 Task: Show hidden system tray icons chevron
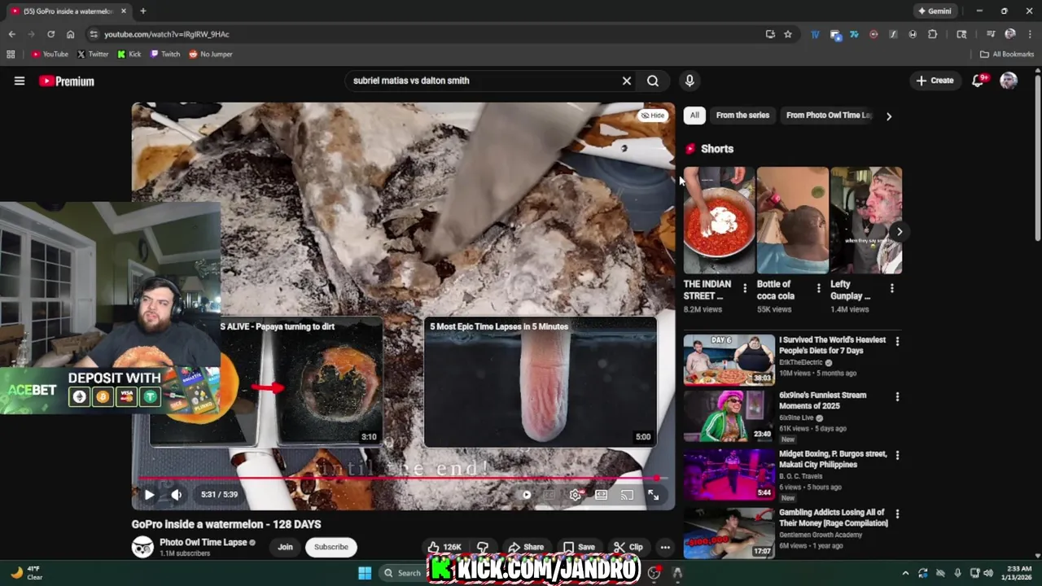pos(905,573)
